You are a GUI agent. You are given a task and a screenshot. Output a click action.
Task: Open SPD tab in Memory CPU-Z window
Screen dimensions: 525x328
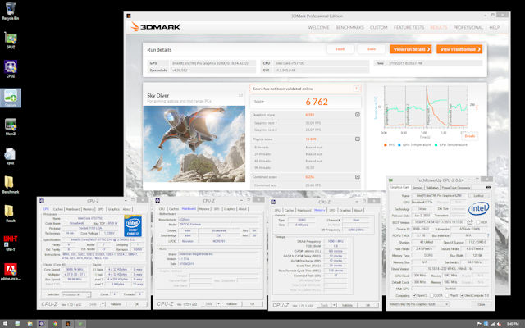pos(331,210)
